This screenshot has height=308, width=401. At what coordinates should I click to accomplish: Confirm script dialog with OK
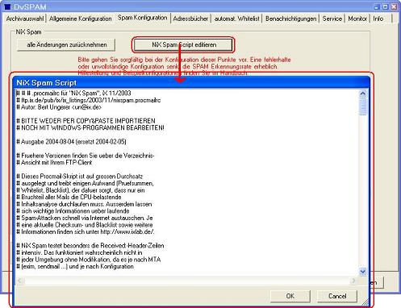point(290,296)
